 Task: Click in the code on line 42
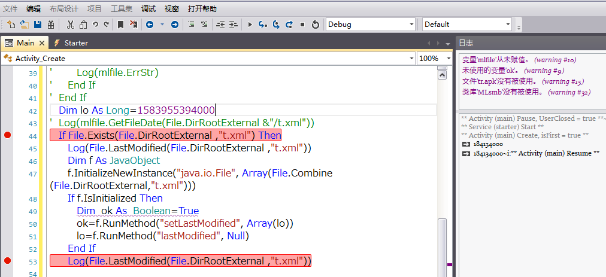click(137, 110)
